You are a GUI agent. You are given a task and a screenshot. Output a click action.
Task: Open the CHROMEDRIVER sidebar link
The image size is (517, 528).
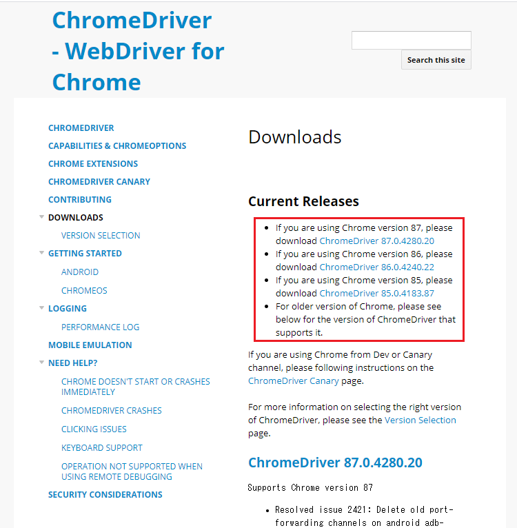81,128
